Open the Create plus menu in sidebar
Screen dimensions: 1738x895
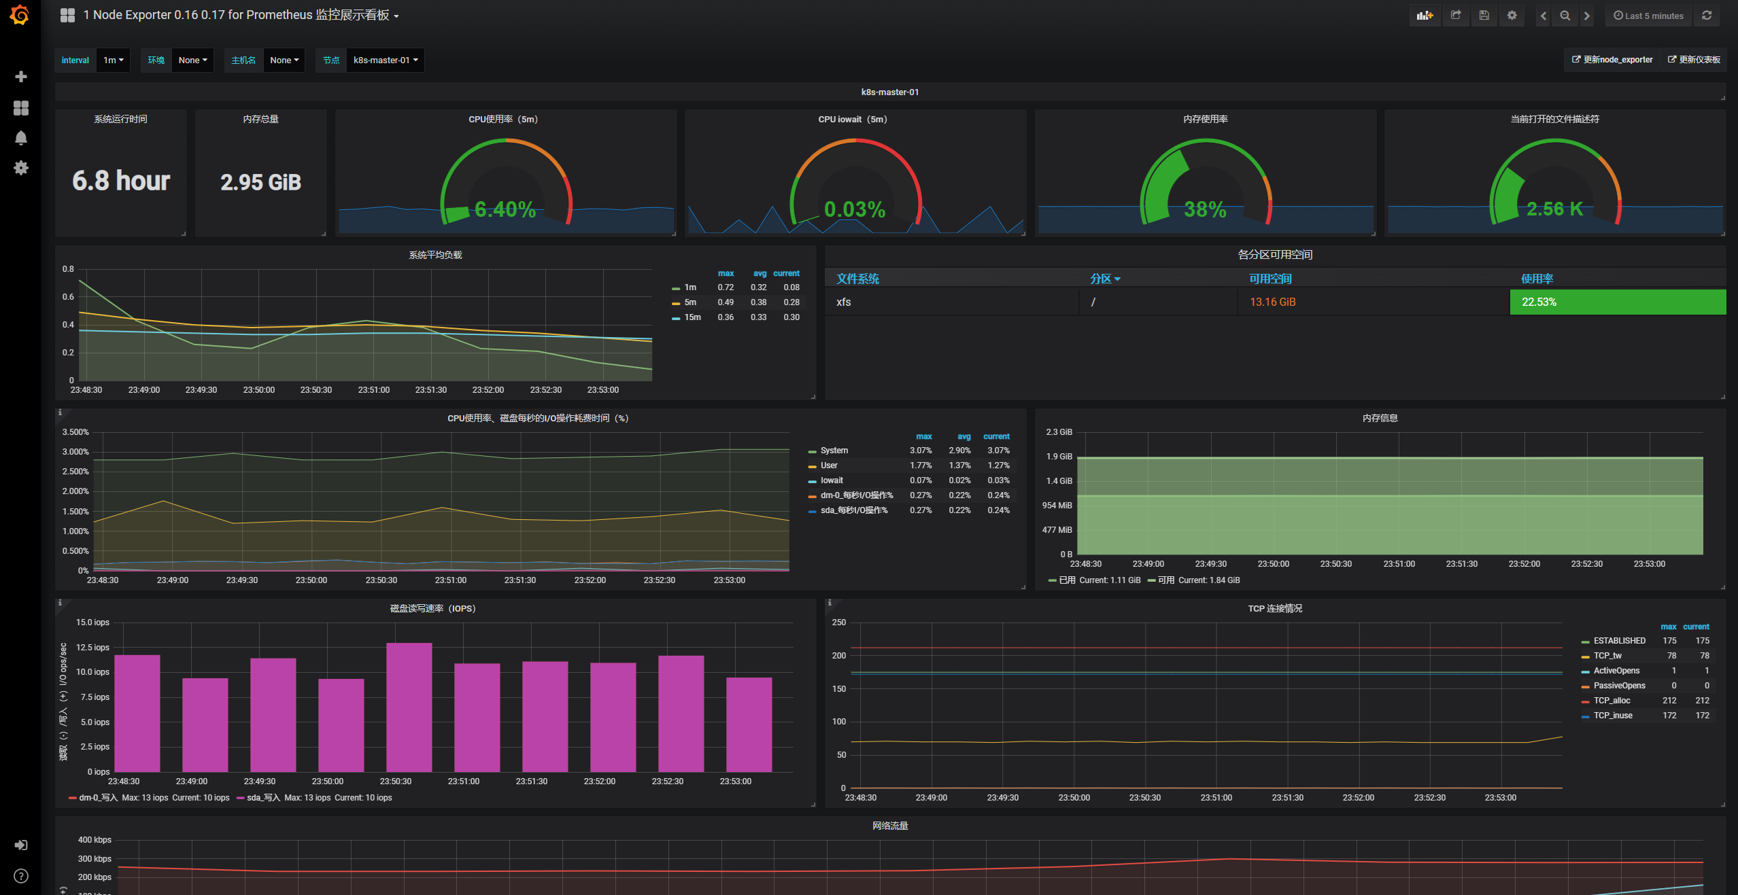click(21, 77)
